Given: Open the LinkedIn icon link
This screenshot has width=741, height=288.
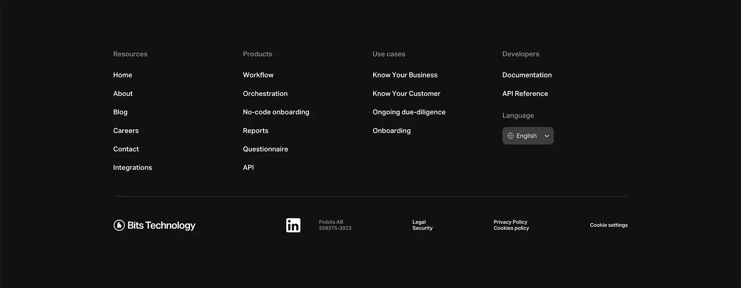Looking at the screenshot, I should coord(293,225).
